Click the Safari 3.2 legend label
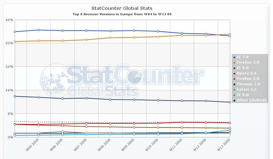273x159 pixels. pyautogui.click(x=248, y=89)
